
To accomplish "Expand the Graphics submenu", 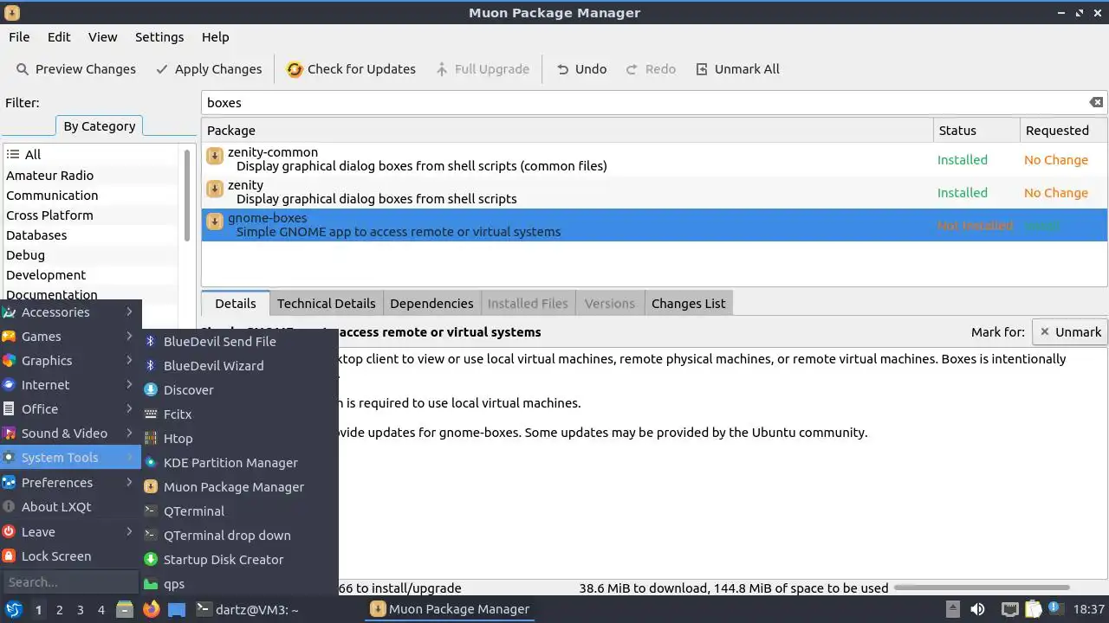I will [70, 361].
